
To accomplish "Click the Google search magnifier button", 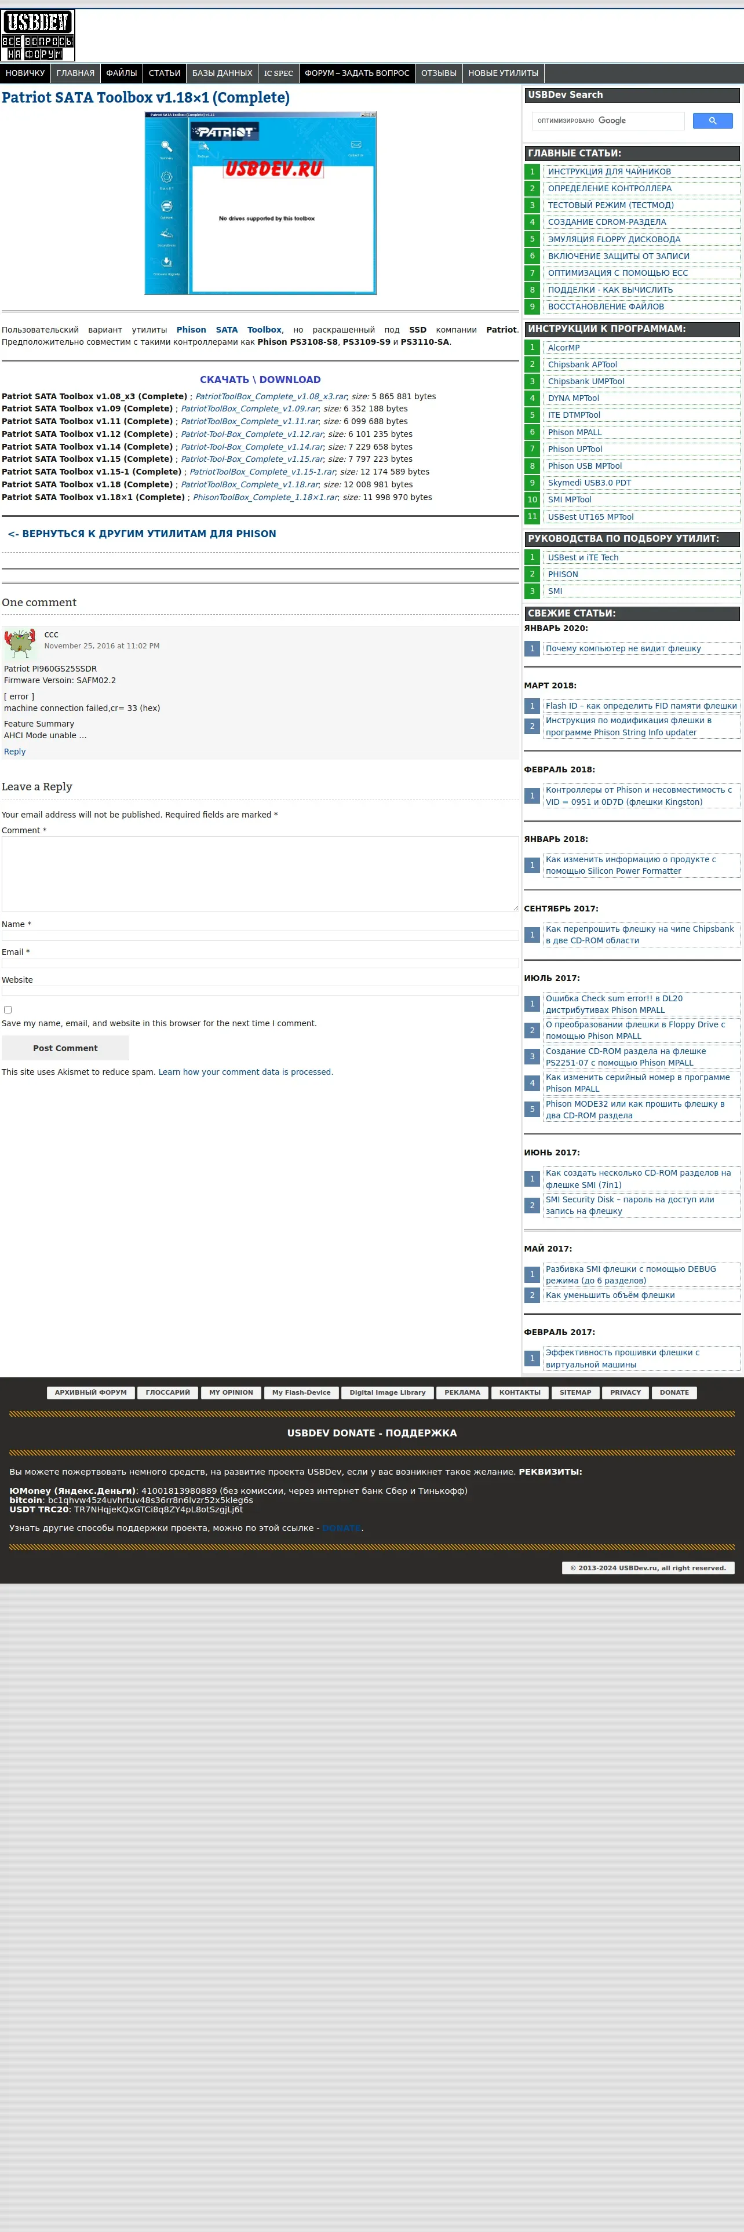I will [x=712, y=121].
